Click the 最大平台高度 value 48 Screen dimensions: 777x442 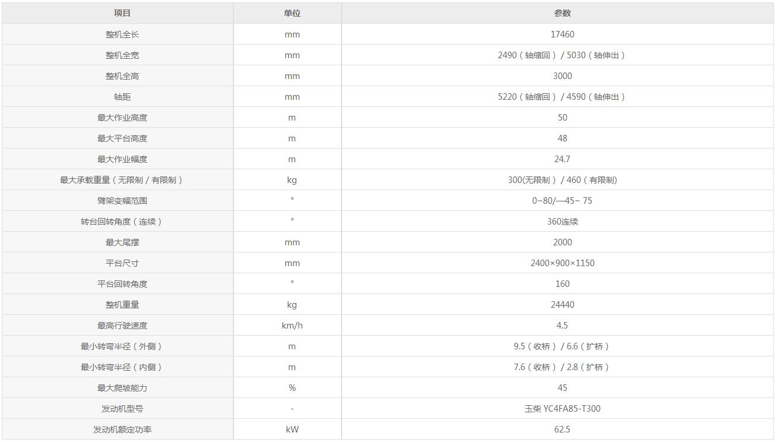(x=562, y=138)
